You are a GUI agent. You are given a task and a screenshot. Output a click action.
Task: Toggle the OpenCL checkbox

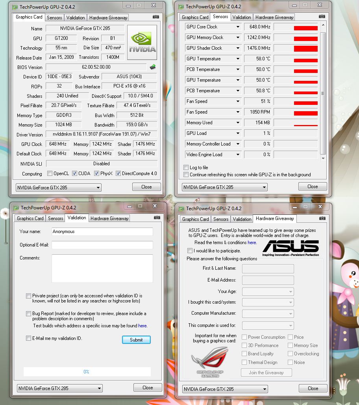click(50, 173)
